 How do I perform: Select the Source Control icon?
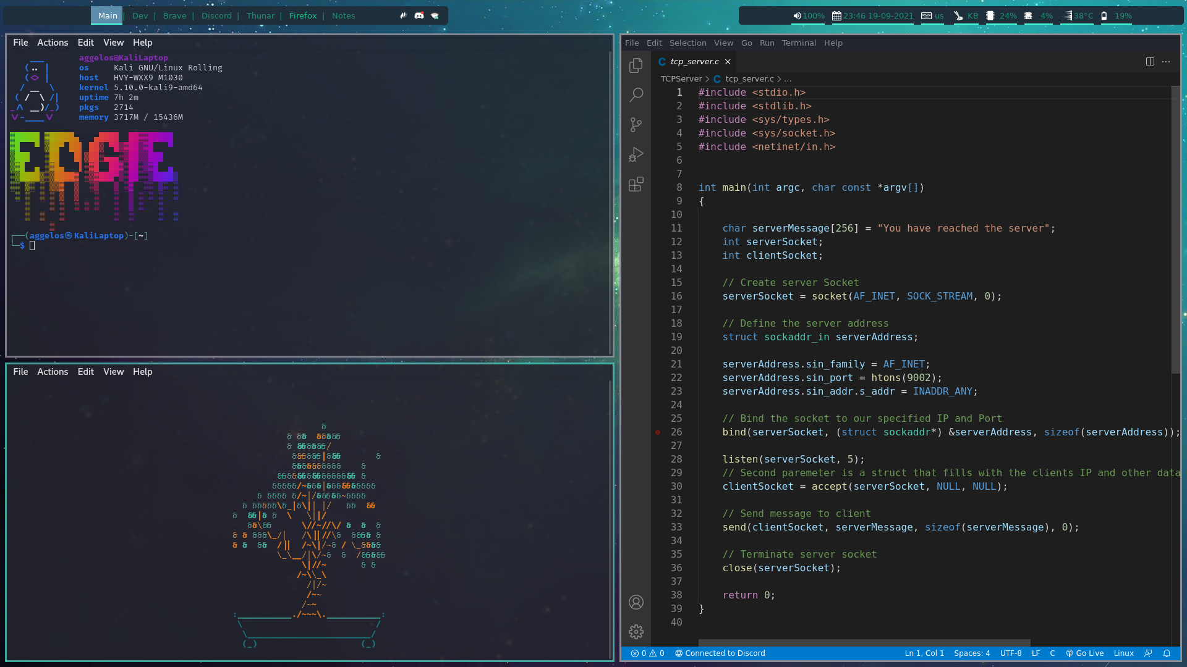point(636,124)
